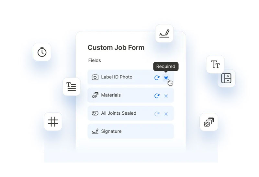Choose the text size Tt icon tile
259x177 pixels.
215,64
